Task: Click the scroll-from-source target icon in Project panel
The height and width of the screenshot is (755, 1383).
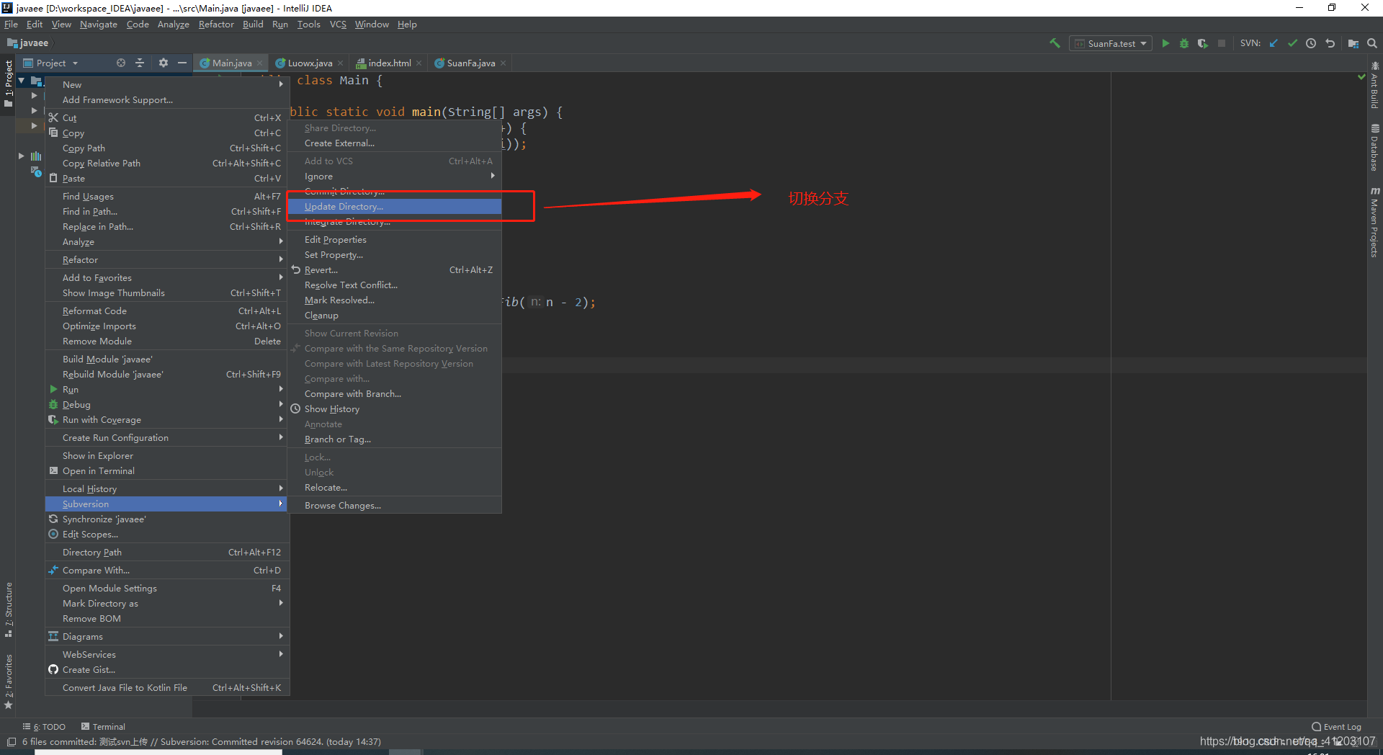Action: pyautogui.click(x=121, y=63)
